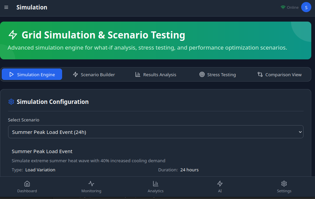315x199 pixels.
Task: Go to Dashboard via the home icon
Action: click(x=27, y=184)
